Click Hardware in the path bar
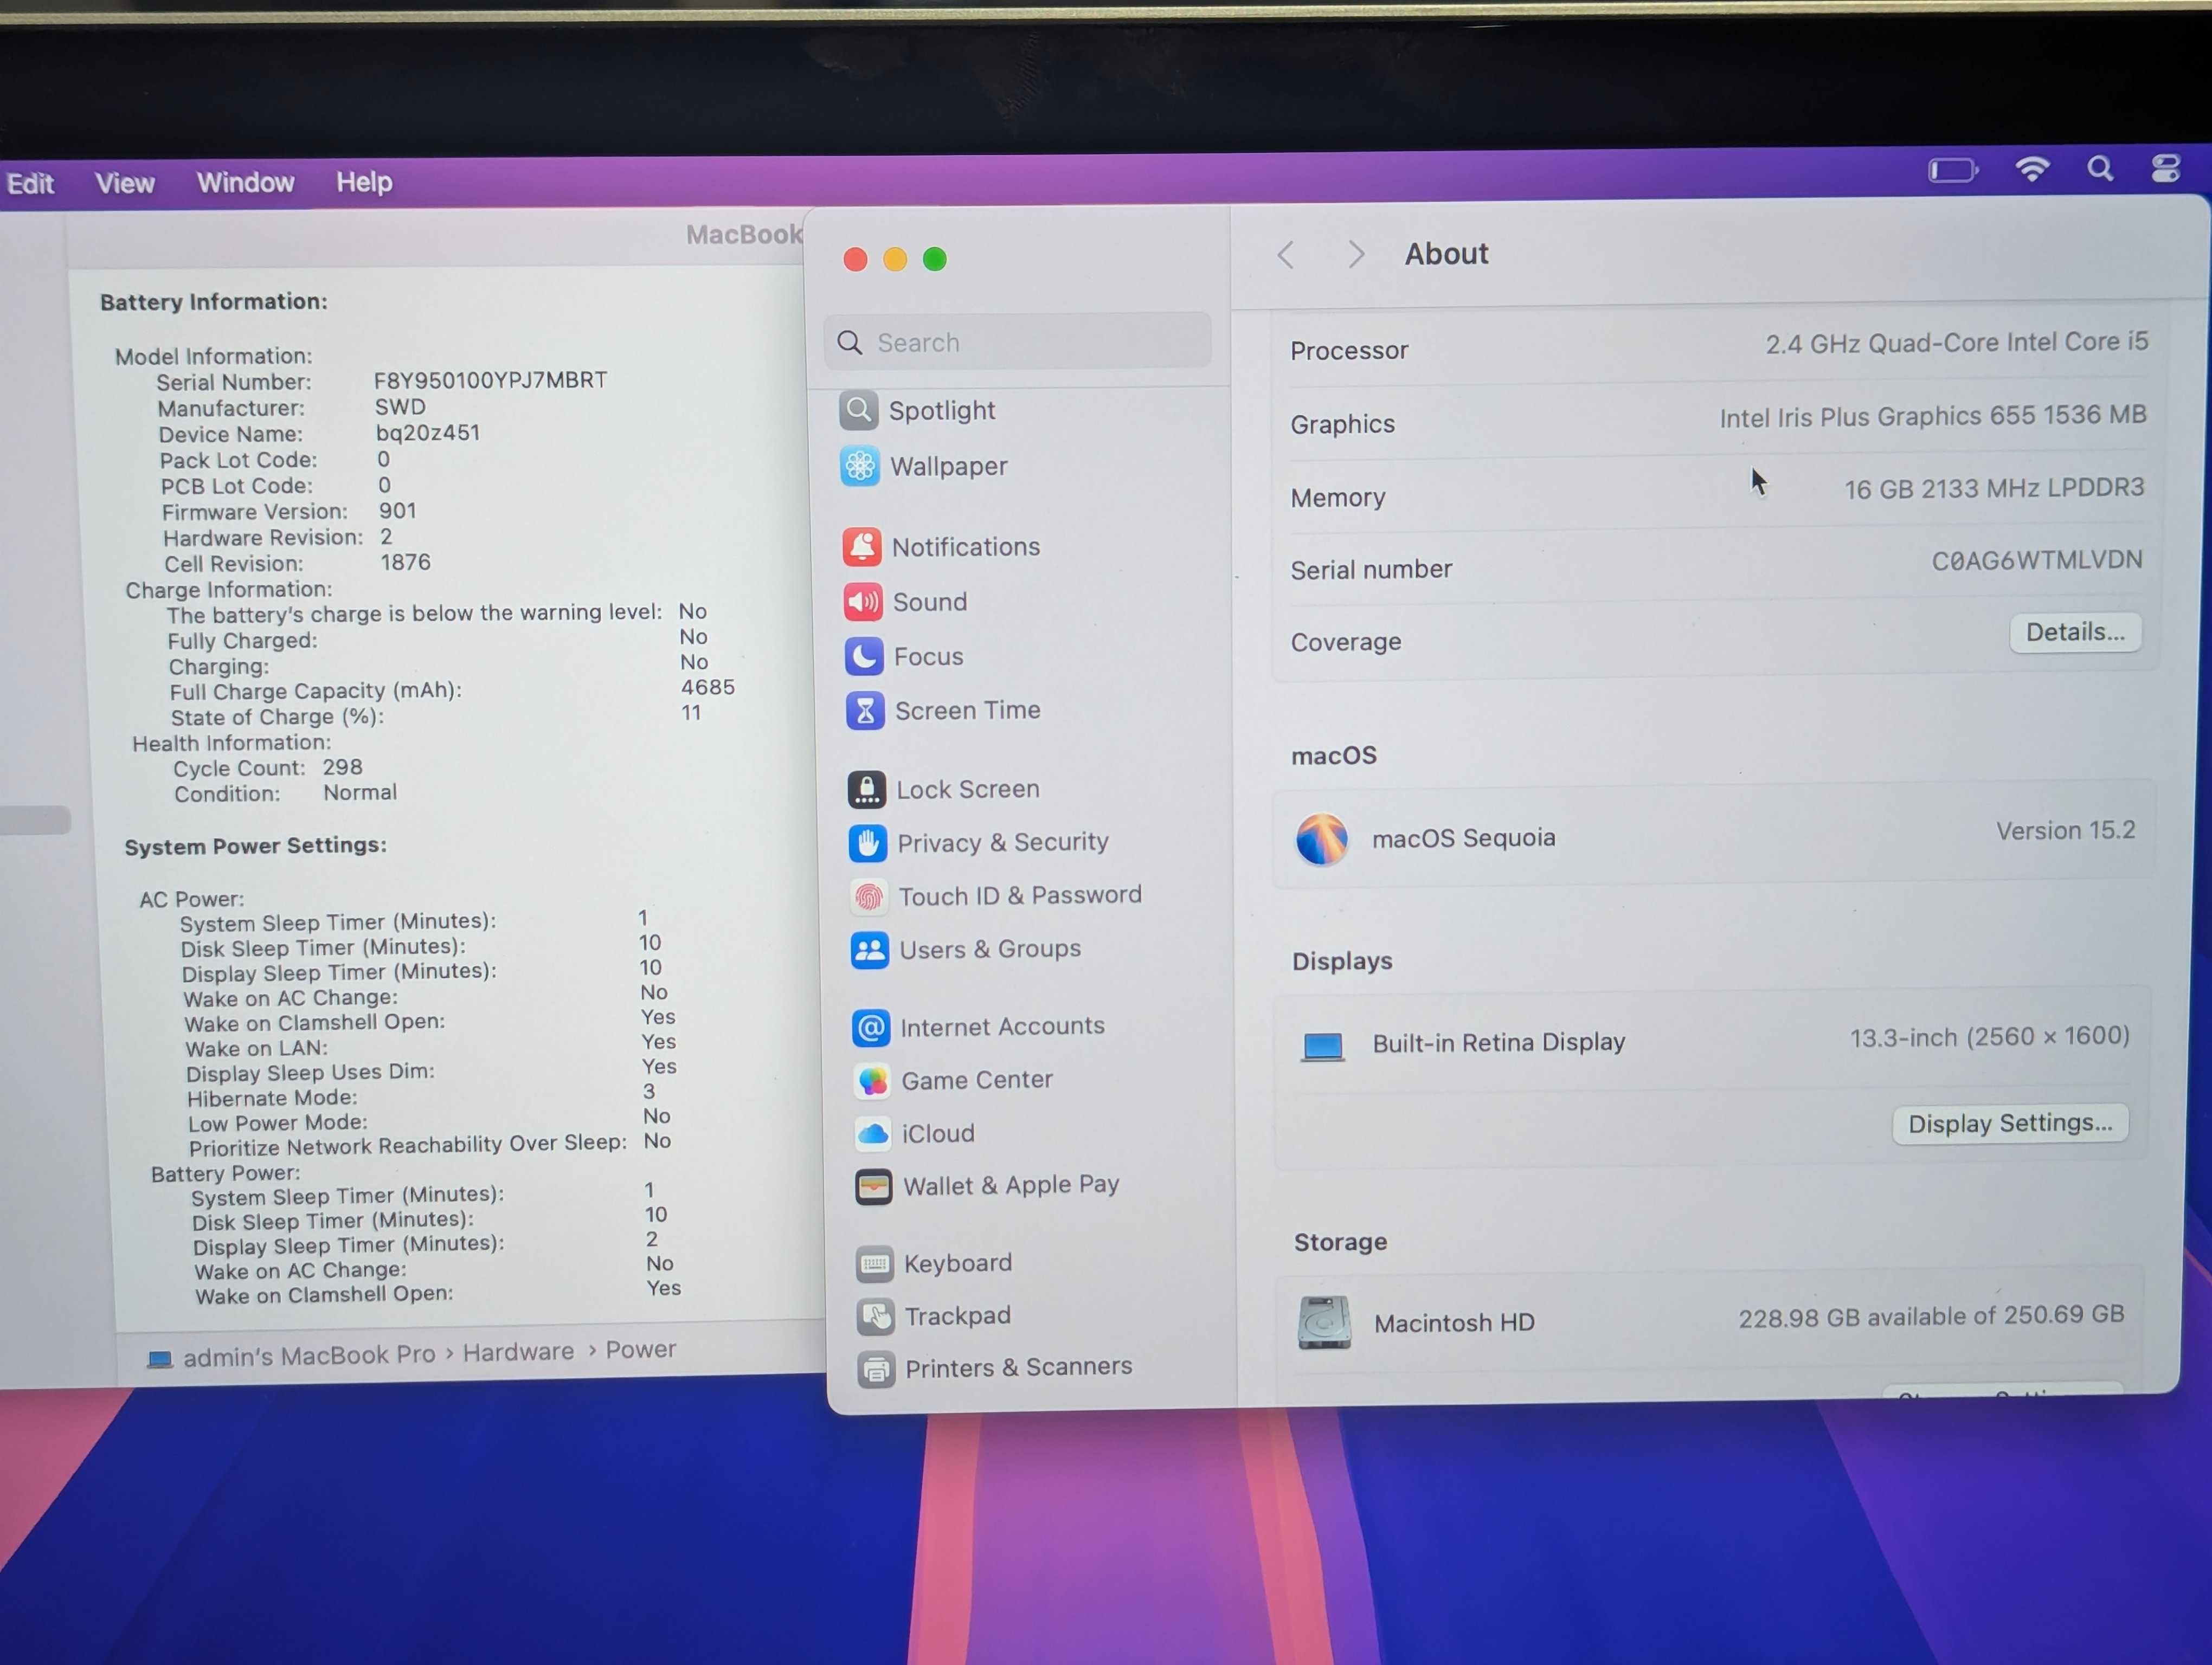2212x1665 pixels. point(518,1352)
